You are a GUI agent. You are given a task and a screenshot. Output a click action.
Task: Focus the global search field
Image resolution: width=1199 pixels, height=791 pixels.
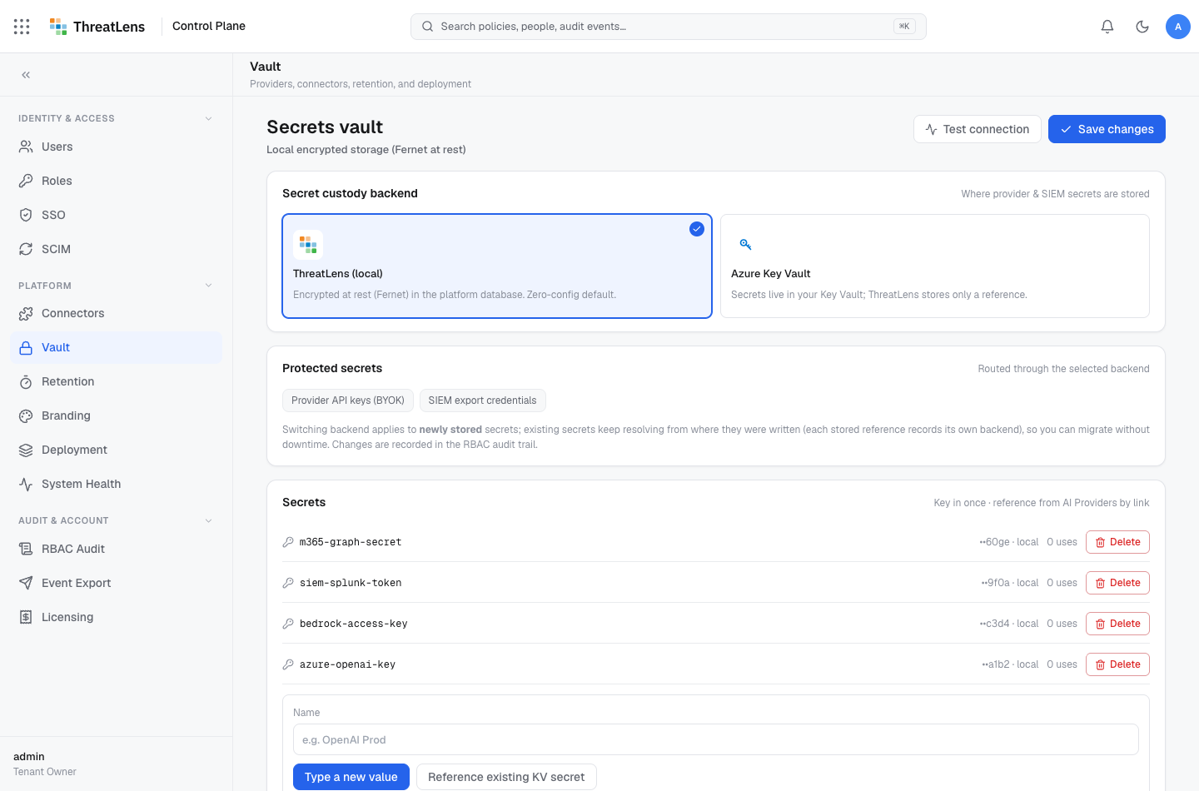click(x=669, y=27)
